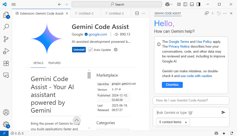Open the Run and Debug view

[x=6, y=51]
